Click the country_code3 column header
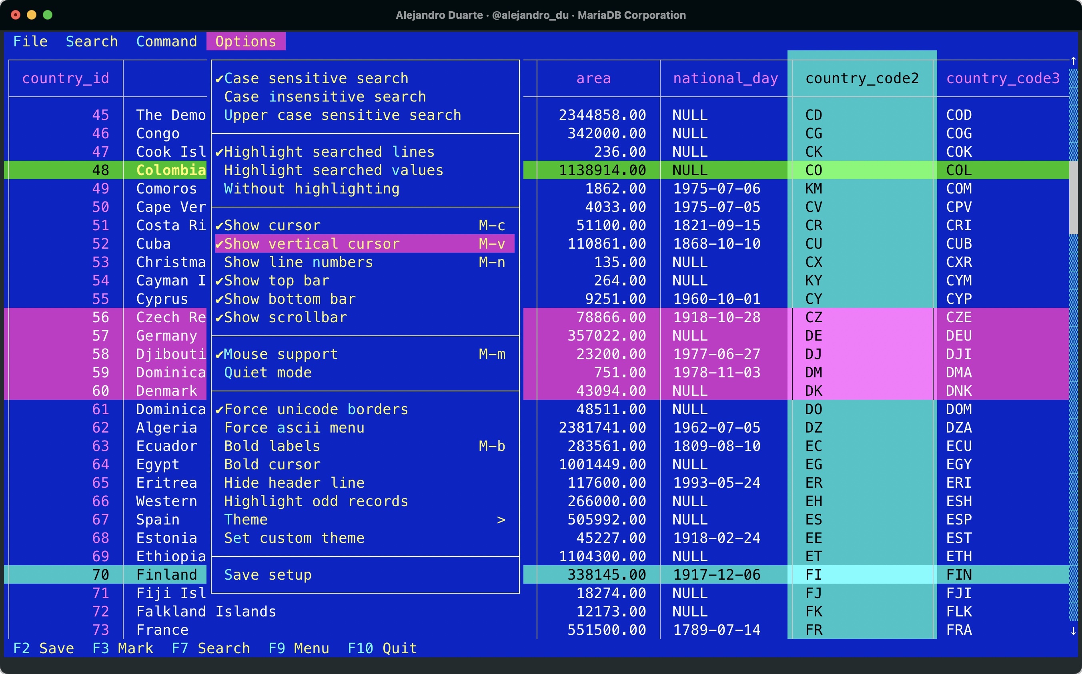This screenshot has height=674, width=1082. click(1003, 78)
